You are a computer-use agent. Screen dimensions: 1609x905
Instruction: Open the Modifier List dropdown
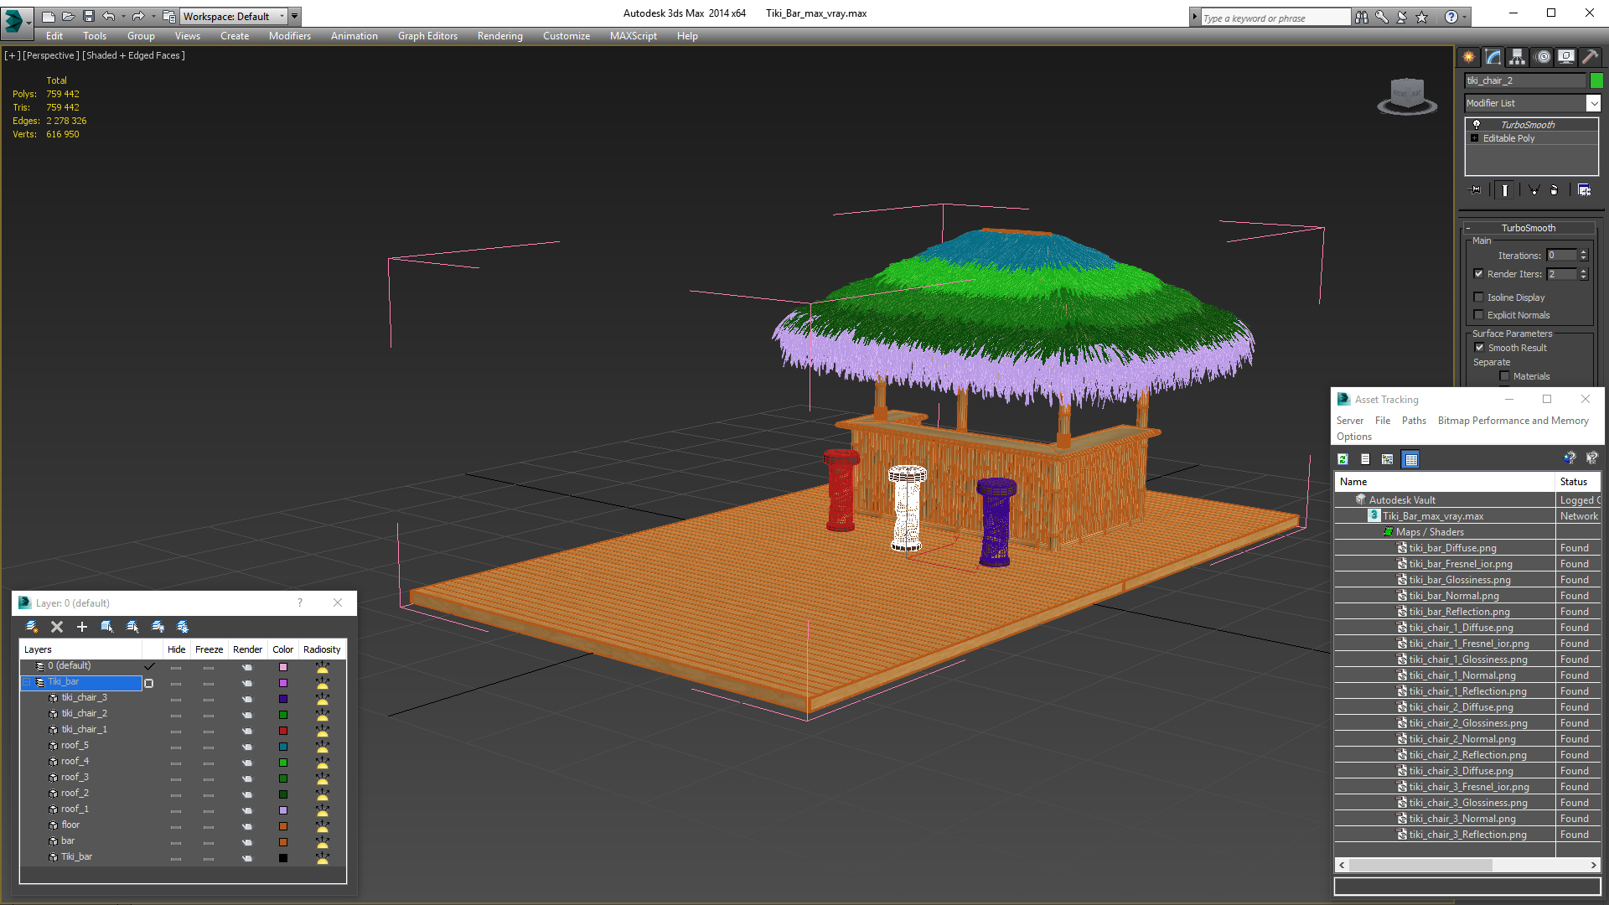[1593, 103]
